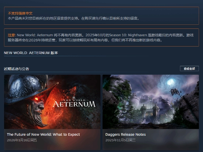Click the orange 注意 notice label

tap(11, 35)
